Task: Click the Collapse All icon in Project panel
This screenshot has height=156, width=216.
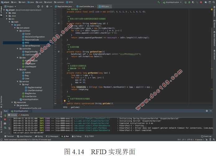Action: click(x=43, y=6)
